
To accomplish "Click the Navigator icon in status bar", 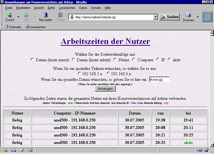I will tap(5, 150).
